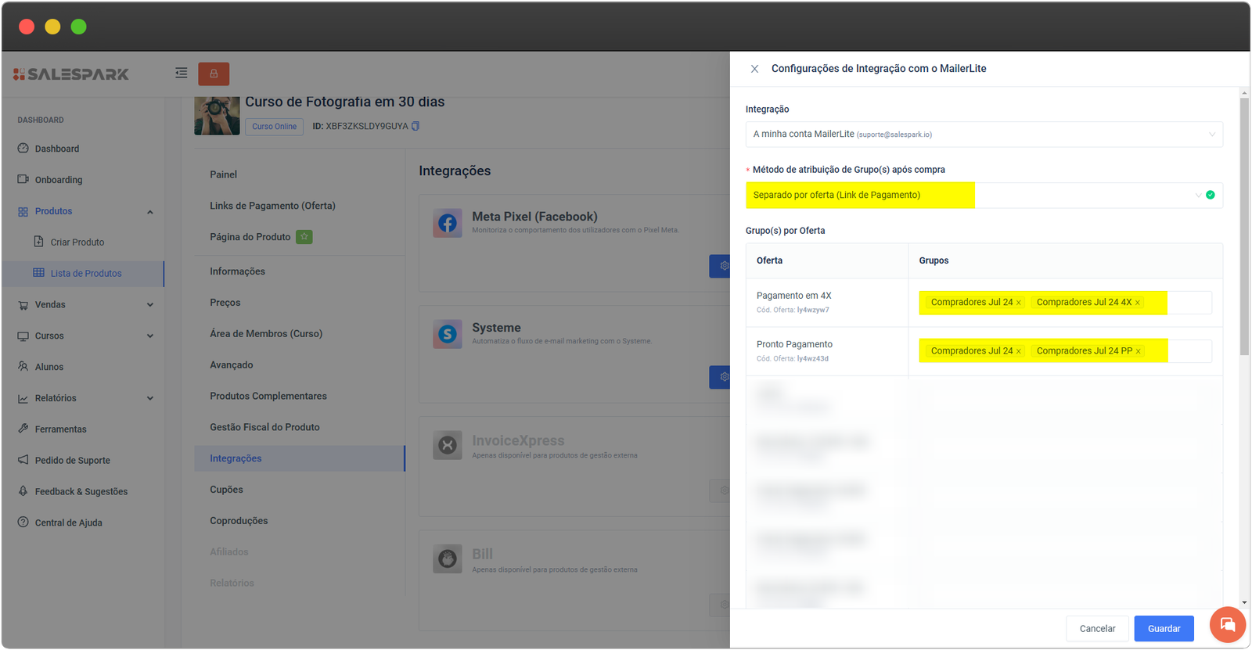Click the Systeme integration icon
This screenshot has width=1252, height=650.
[x=448, y=335]
